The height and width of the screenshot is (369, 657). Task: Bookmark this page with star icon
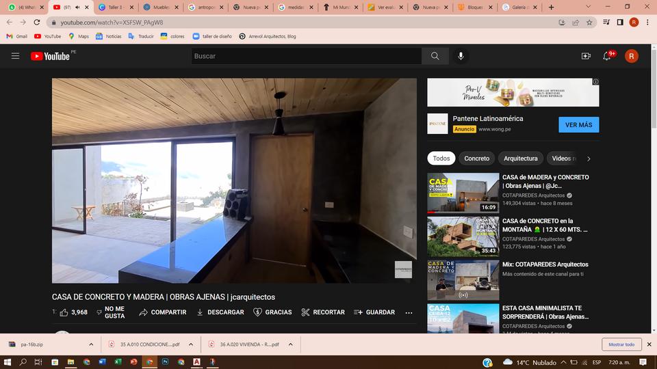pos(589,22)
